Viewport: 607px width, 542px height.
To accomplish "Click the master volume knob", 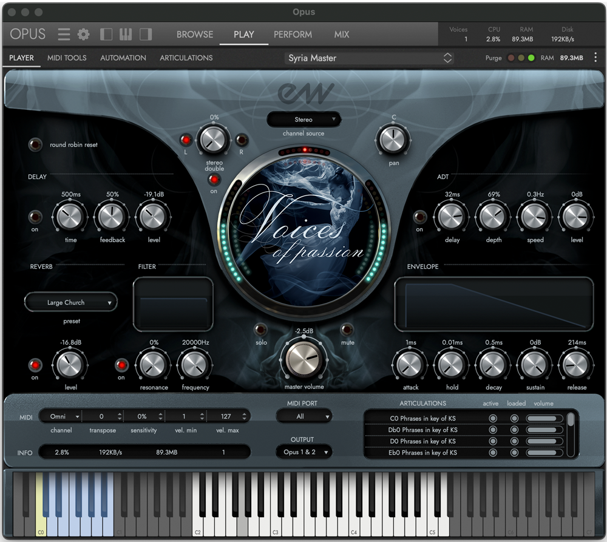I will pos(304,359).
